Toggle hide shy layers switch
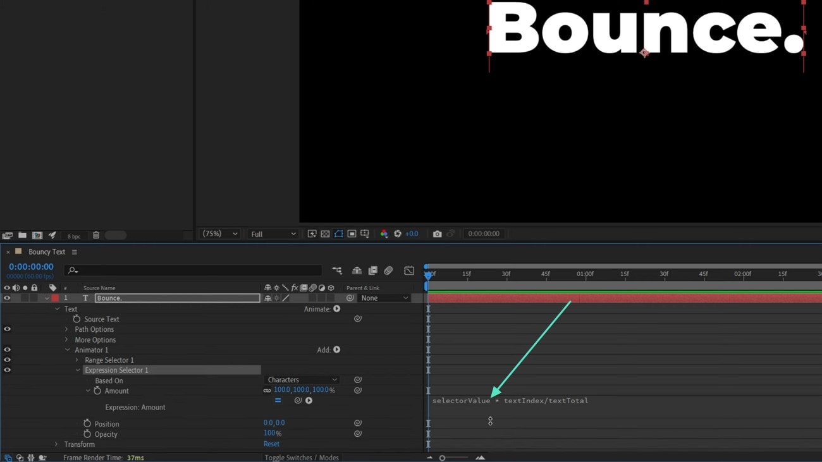Viewport: 822px width, 462px height. coord(357,271)
